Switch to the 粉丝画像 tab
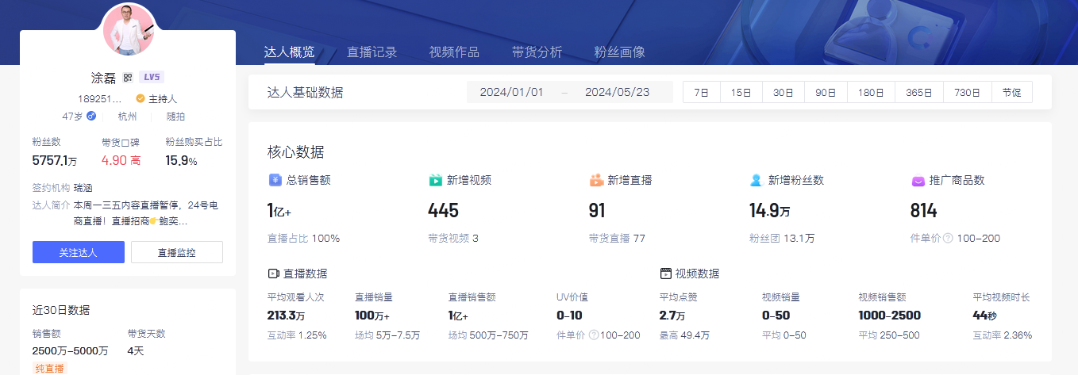1078x375 pixels. (x=619, y=52)
